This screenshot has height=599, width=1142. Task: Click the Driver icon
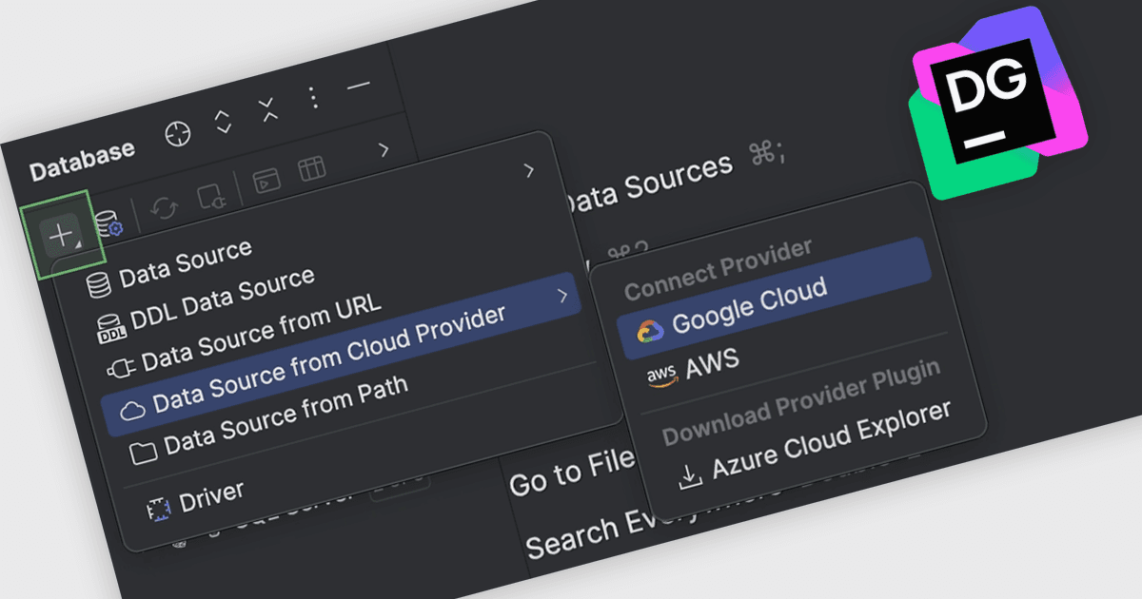pos(157,511)
